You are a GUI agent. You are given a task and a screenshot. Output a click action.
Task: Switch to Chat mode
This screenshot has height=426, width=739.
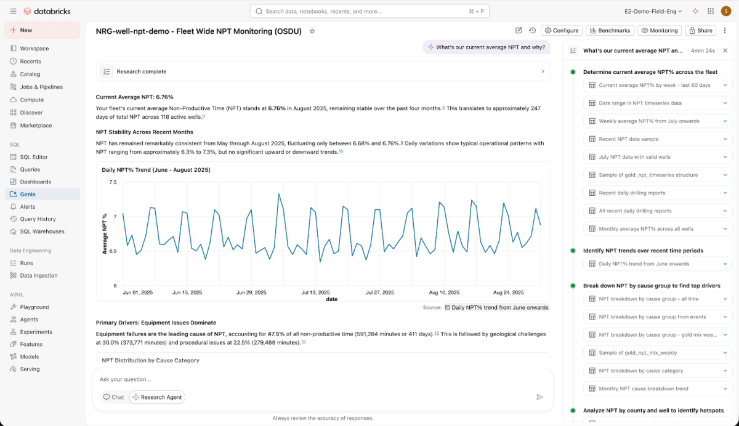pyautogui.click(x=113, y=397)
